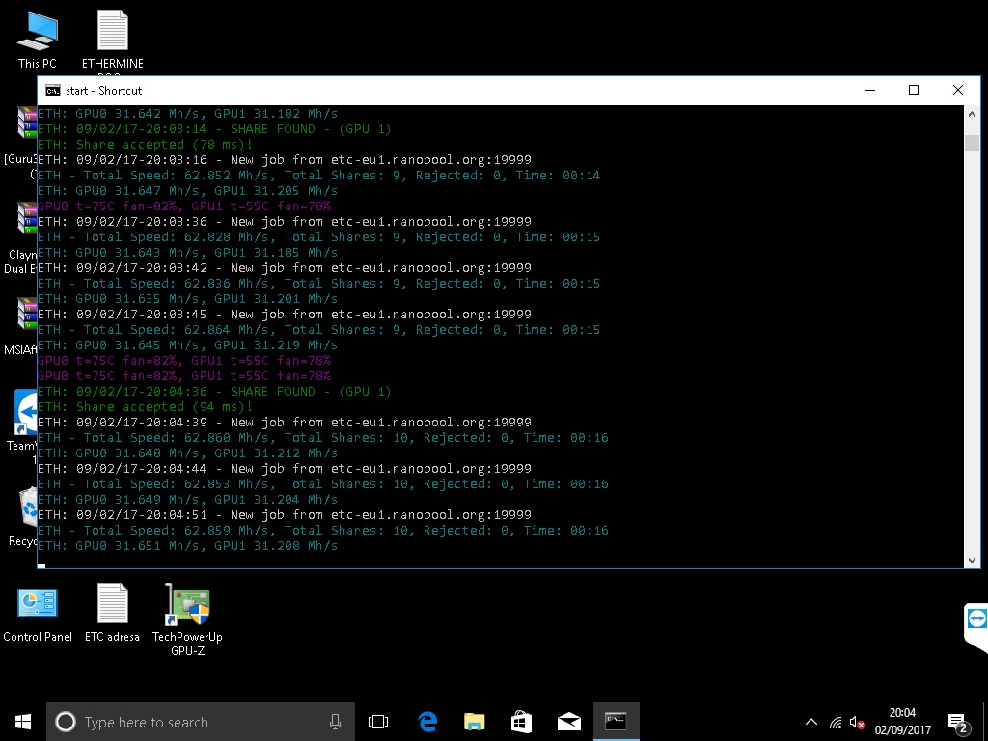Image resolution: width=988 pixels, height=741 pixels.
Task: Open the Action Center notifications
Action: point(958,722)
